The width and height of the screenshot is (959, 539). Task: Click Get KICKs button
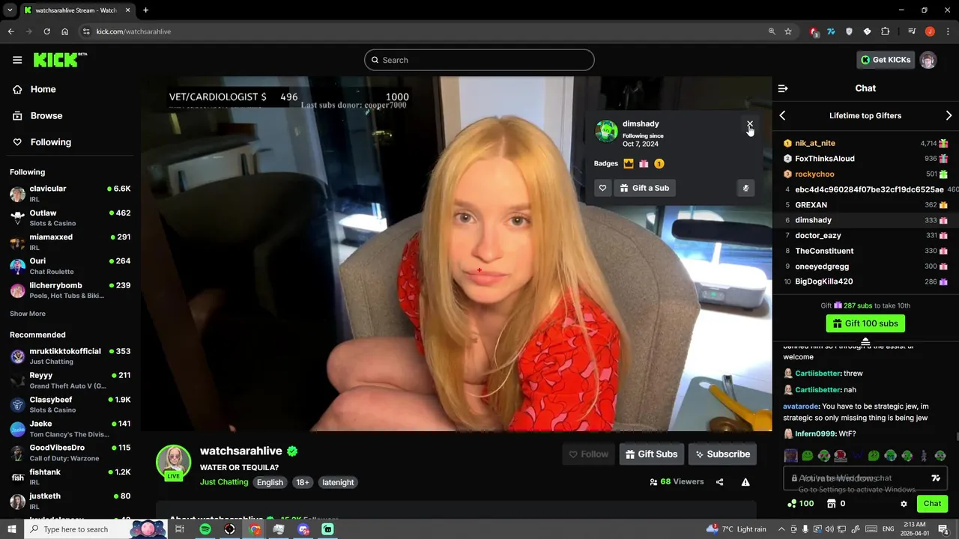click(886, 60)
